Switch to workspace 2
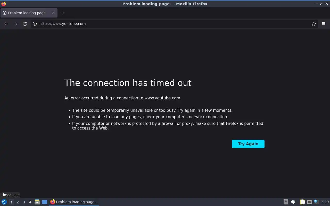This screenshot has width=330, height=206. 18,202
